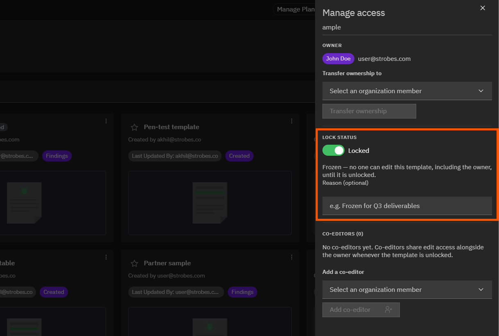This screenshot has height=336, width=499.
Task: Close the Manage access panel
Action: coord(483,8)
